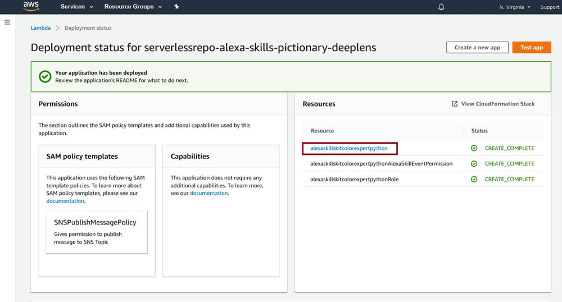Open the notifications bell

pyautogui.click(x=441, y=7)
